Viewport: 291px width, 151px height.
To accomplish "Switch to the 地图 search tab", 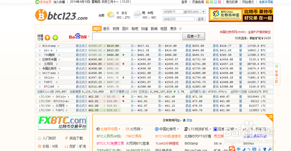I will [x=164, y=29].
